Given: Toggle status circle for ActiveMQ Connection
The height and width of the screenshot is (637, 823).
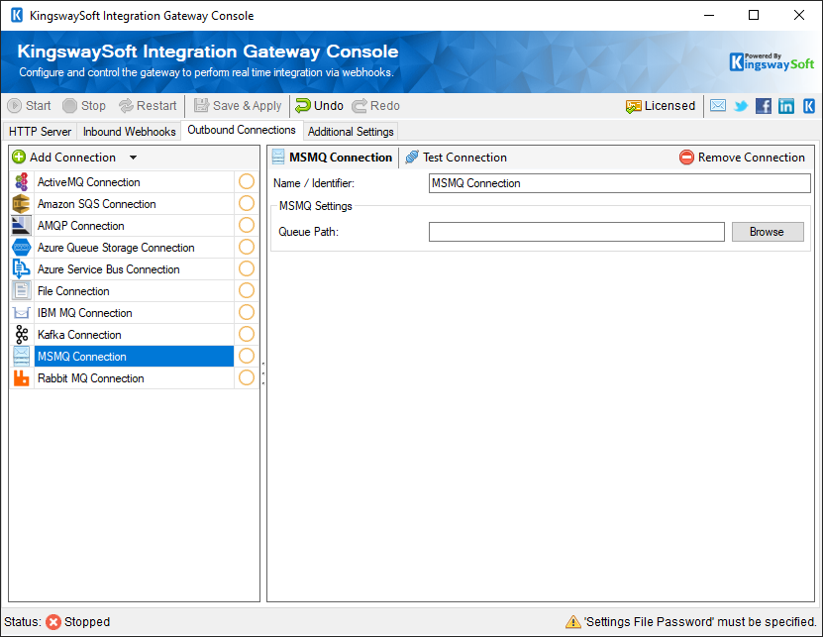Looking at the screenshot, I should coord(247,181).
